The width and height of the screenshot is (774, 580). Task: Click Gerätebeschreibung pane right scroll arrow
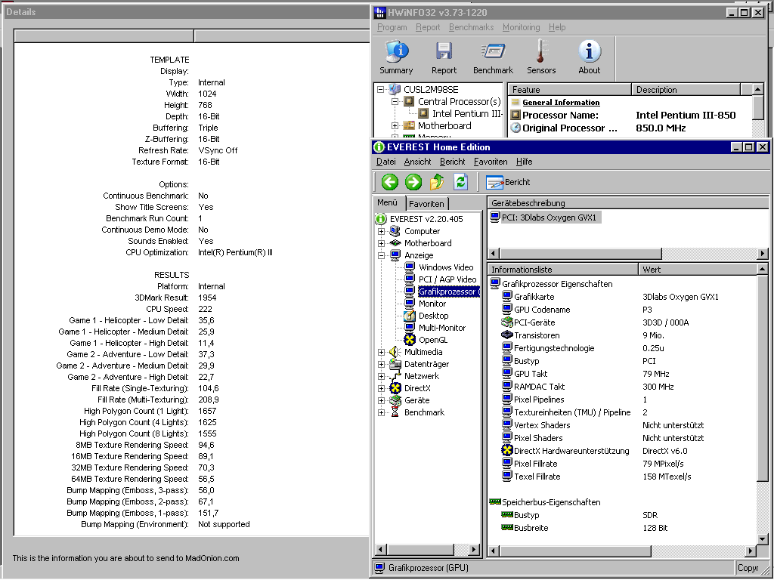point(762,254)
